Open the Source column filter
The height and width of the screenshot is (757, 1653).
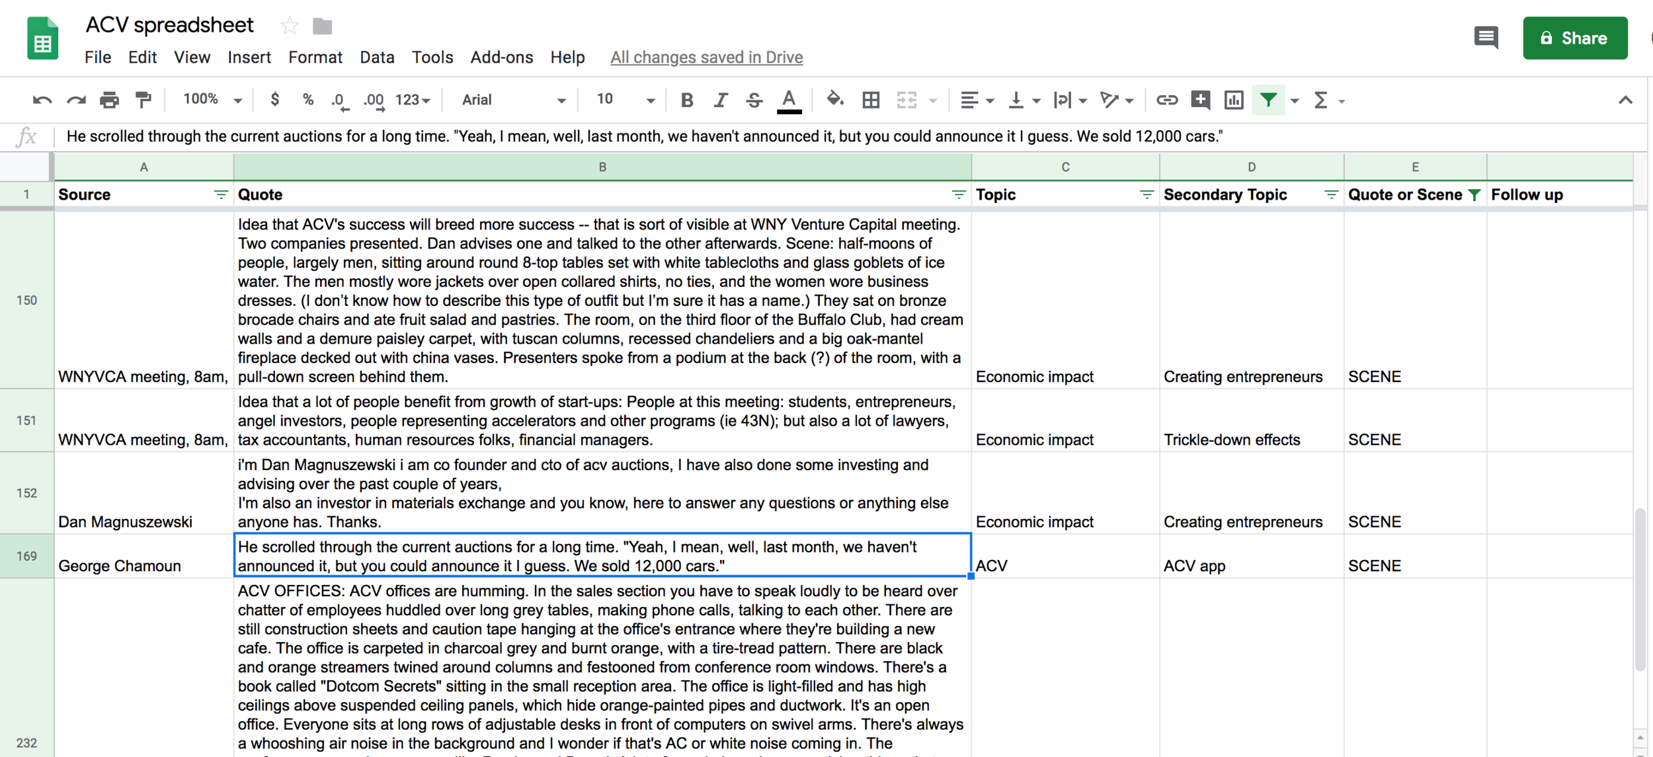pyautogui.click(x=221, y=194)
